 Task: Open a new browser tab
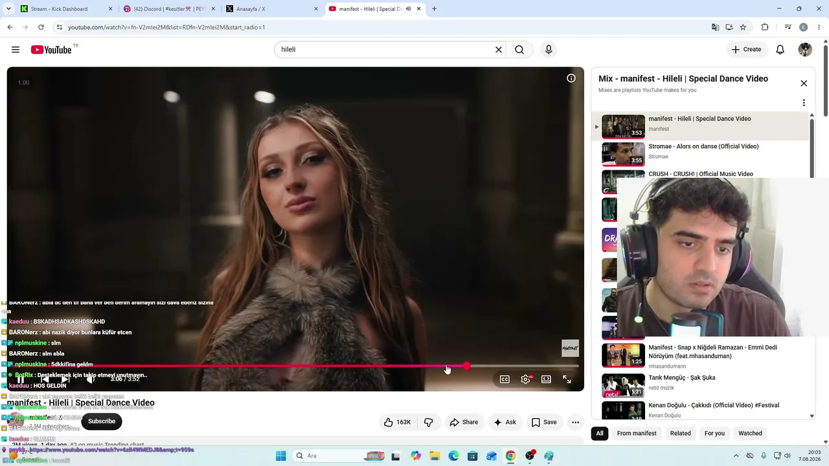pos(434,9)
